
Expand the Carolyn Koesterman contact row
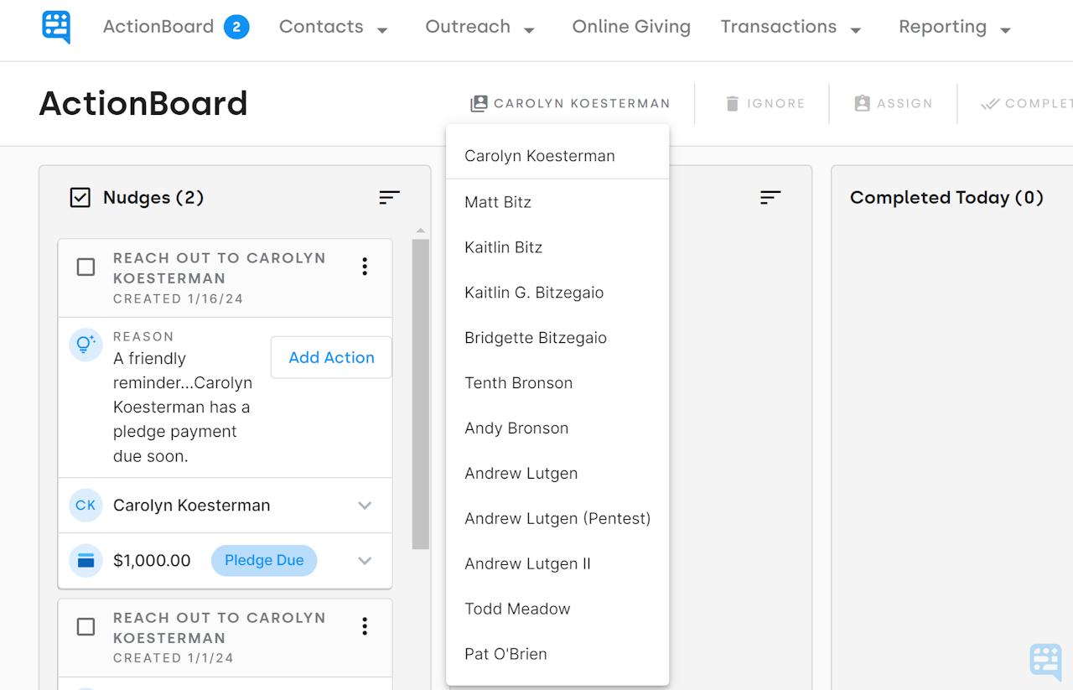click(x=365, y=506)
